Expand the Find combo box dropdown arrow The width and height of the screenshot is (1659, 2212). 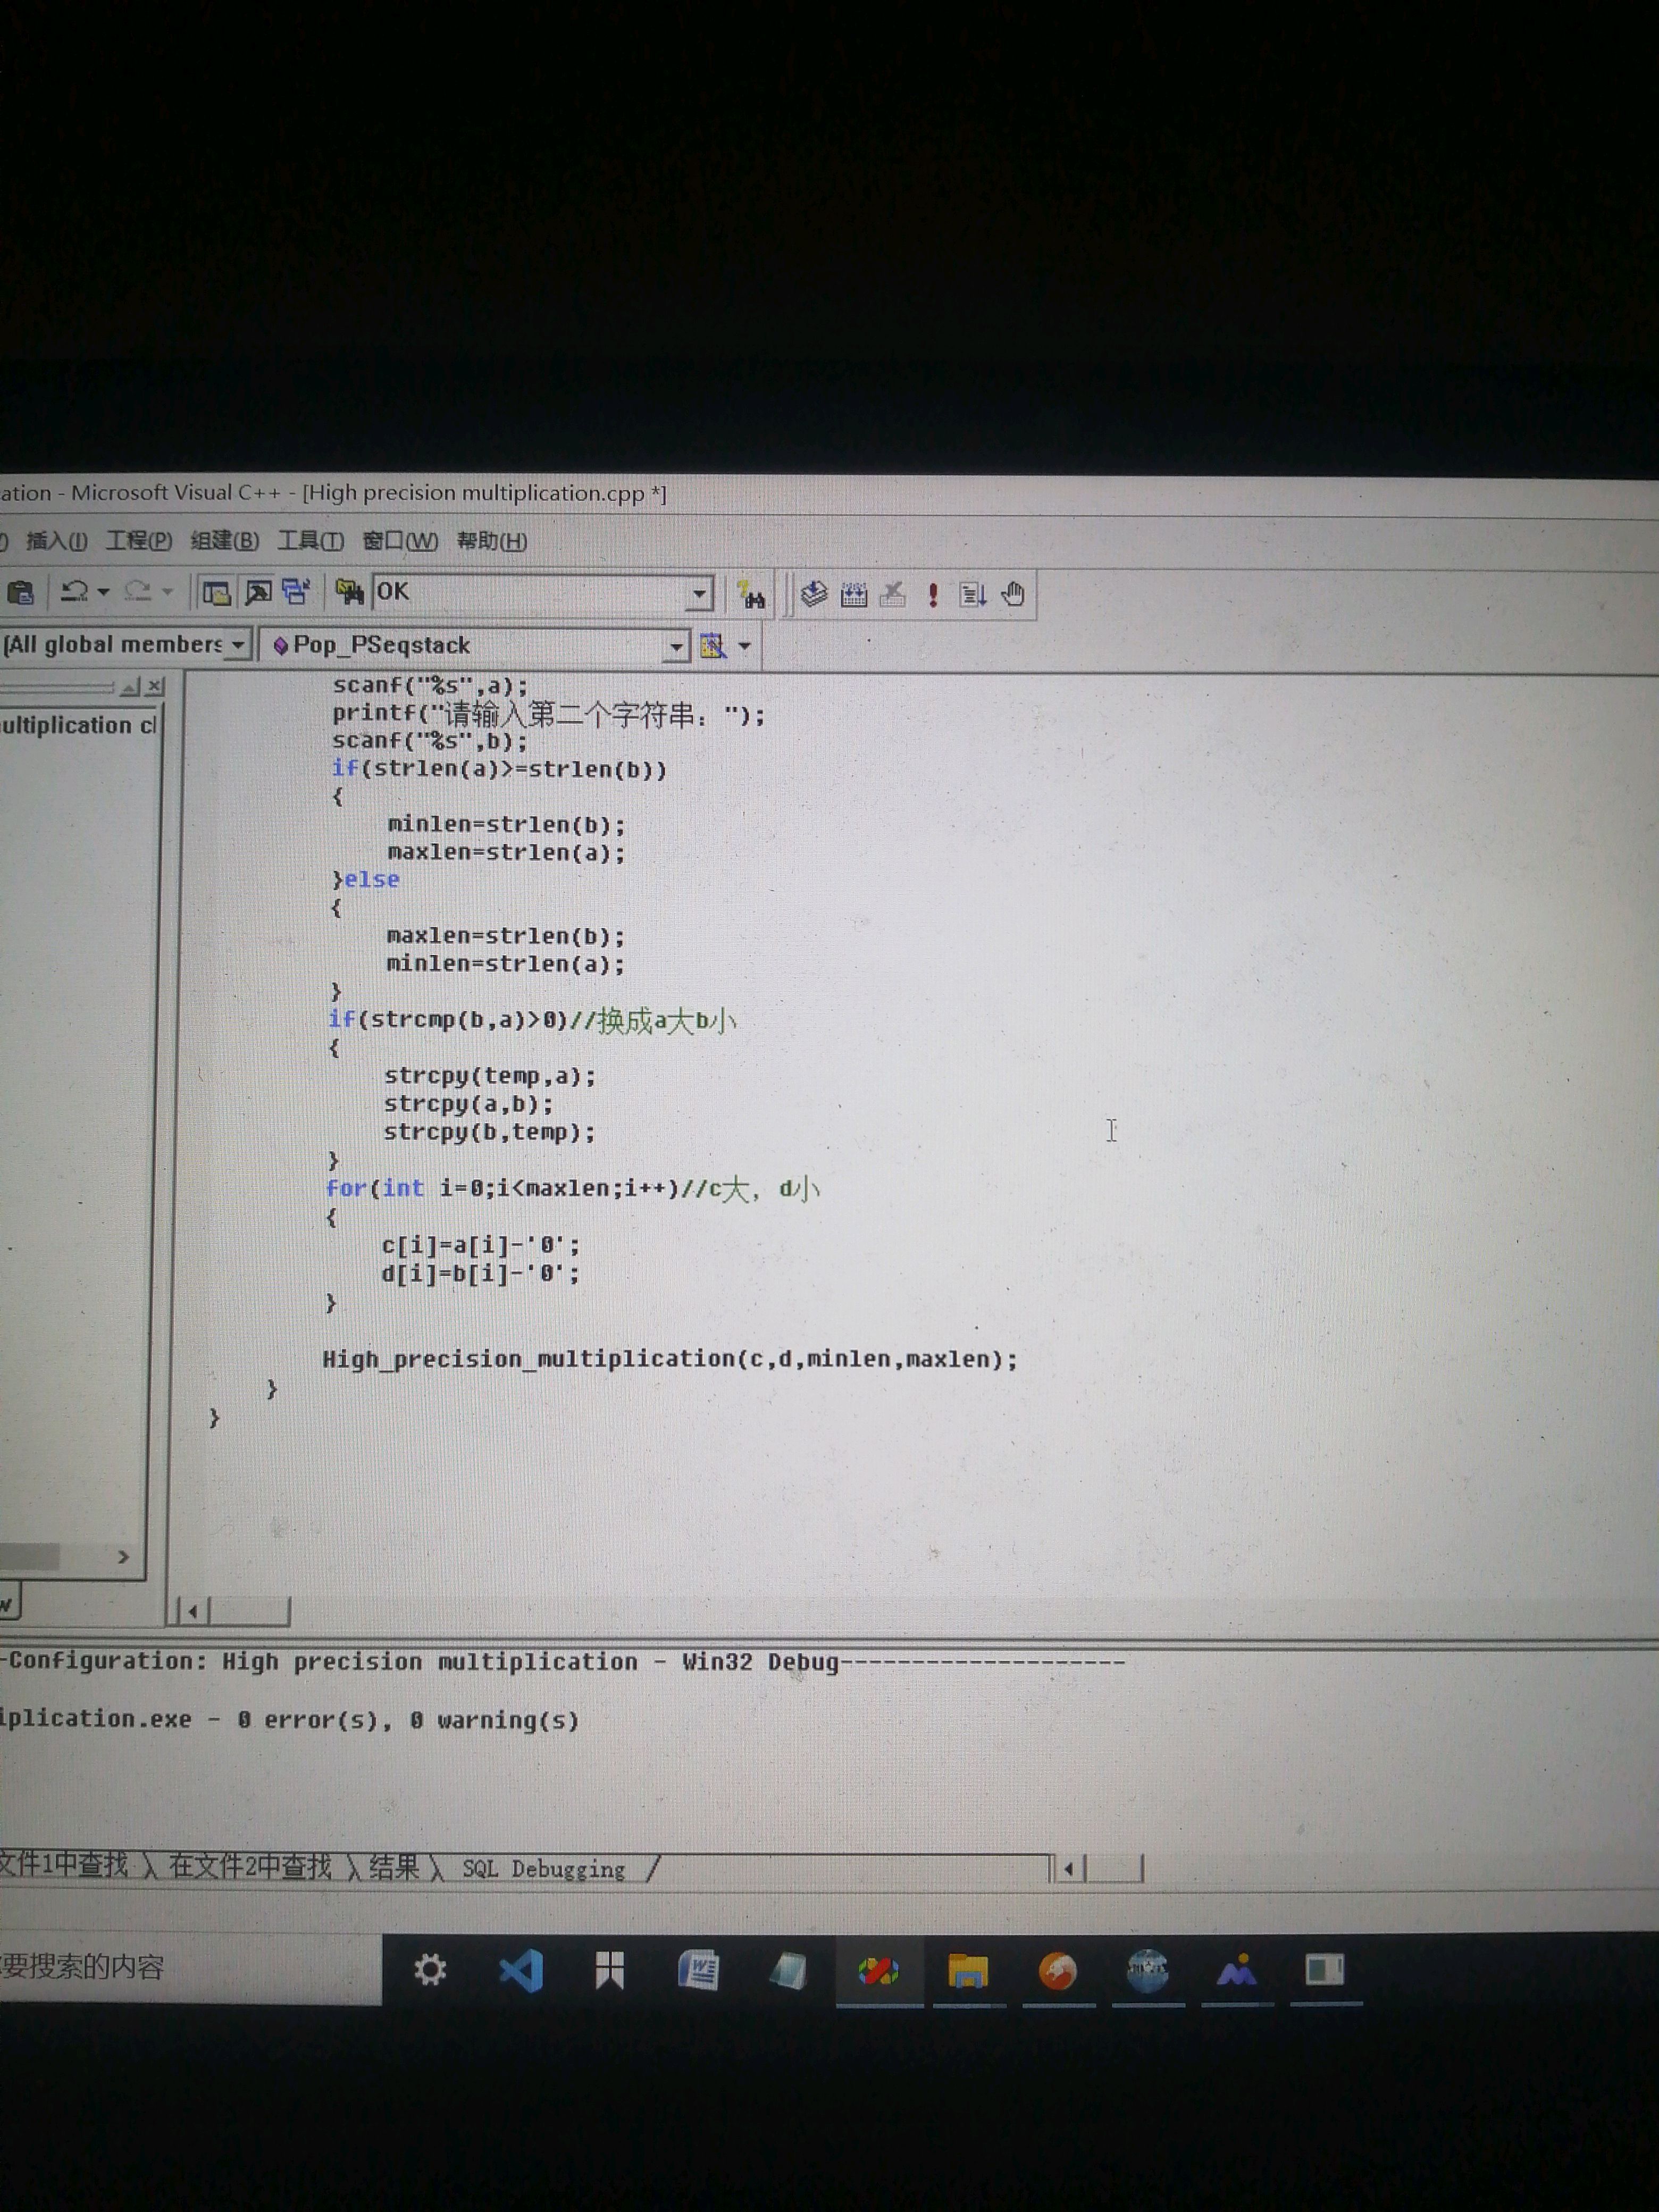(x=700, y=595)
